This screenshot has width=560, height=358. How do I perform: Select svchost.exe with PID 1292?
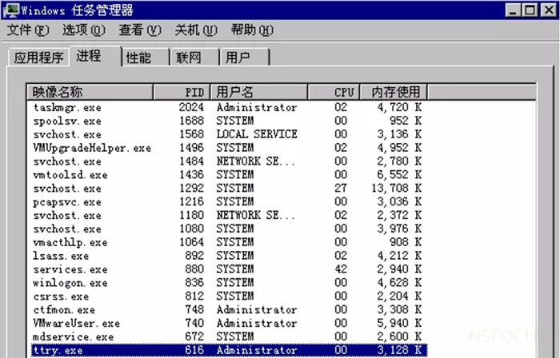227,189
